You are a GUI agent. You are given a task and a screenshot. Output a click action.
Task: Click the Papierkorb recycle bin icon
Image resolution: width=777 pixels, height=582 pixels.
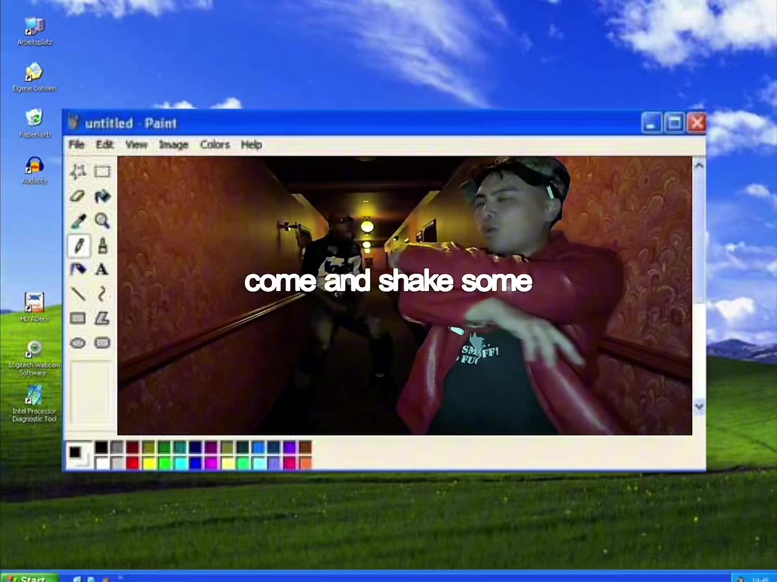pyautogui.click(x=35, y=123)
